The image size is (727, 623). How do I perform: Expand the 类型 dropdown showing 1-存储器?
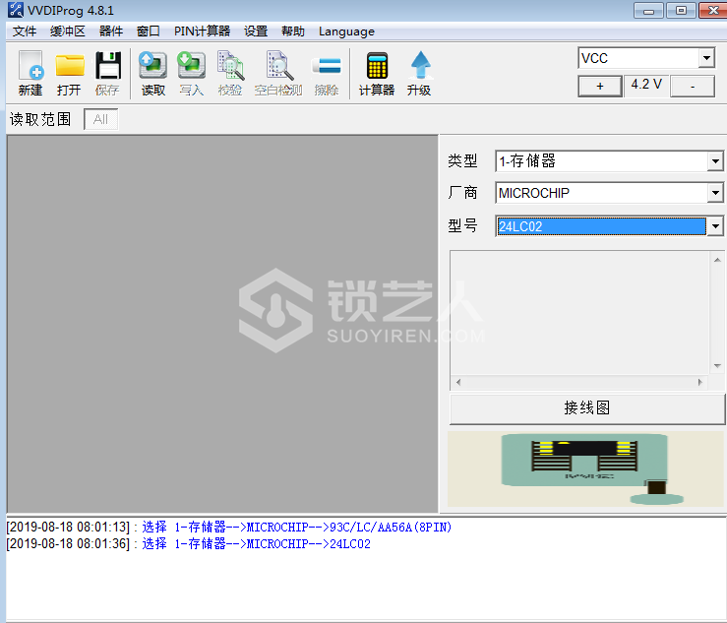click(x=715, y=161)
